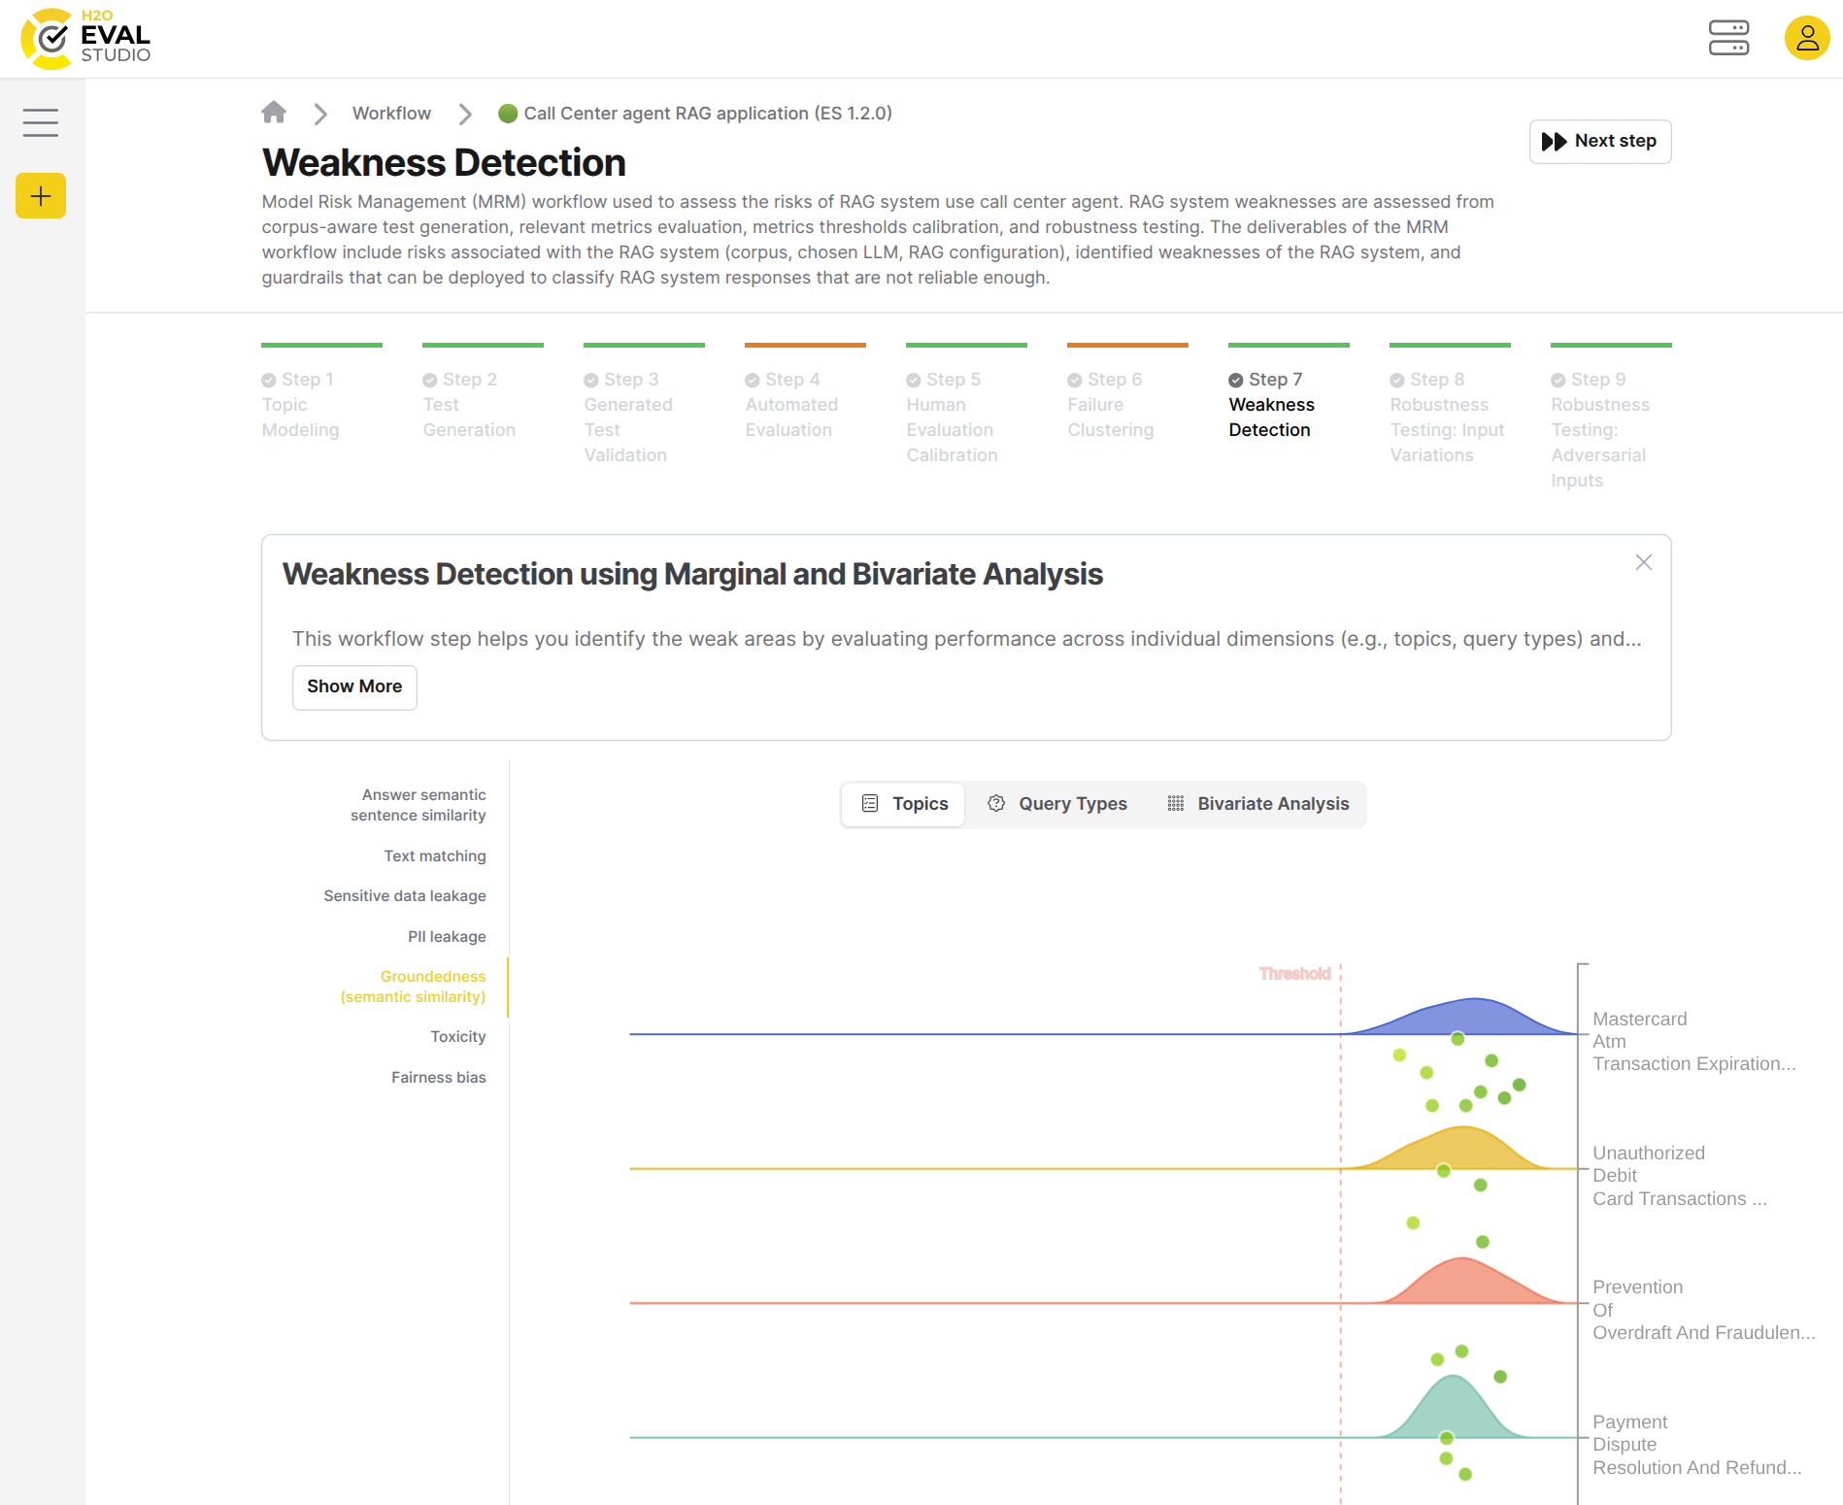1843x1505 pixels.
Task: Click the H2O Eval Studio logo
Action: coord(83,38)
